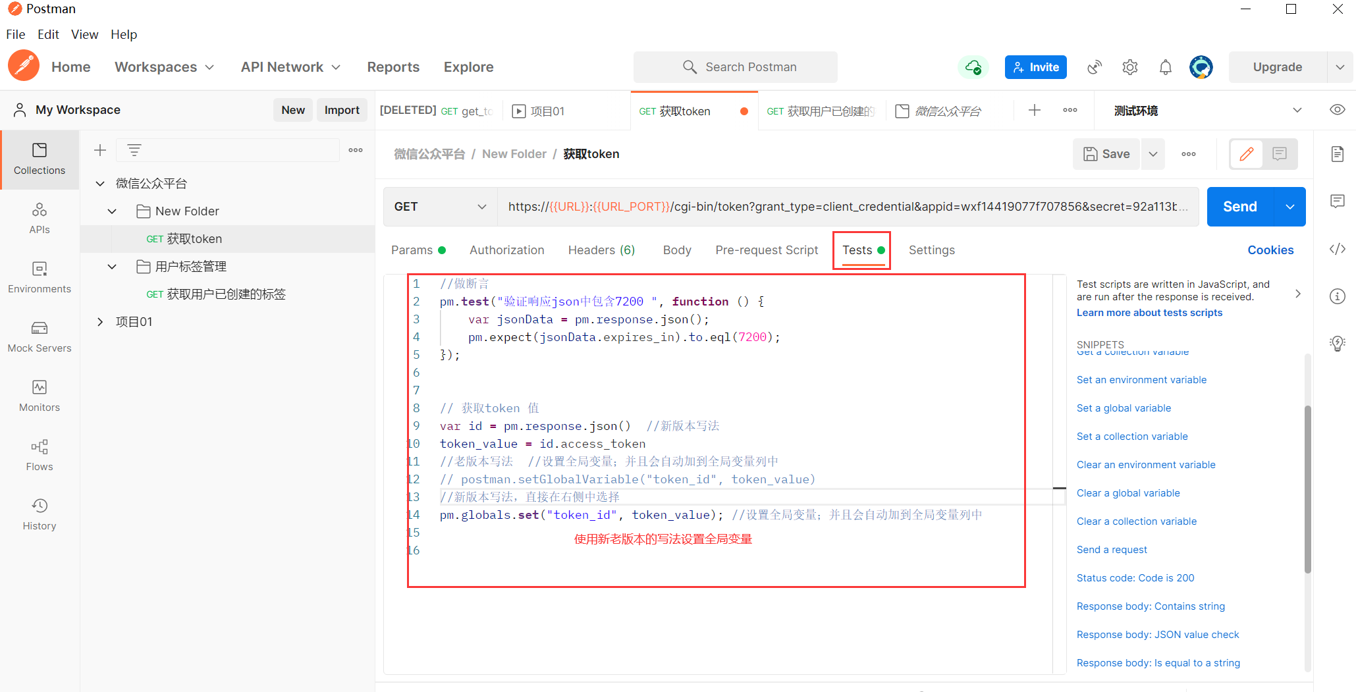Click the collections filter icon
The image size is (1356, 692).
[134, 150]
